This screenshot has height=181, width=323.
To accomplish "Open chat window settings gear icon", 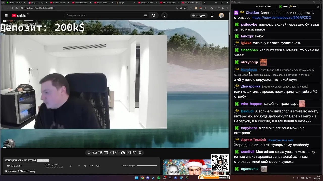I will (x=318, y=6).
